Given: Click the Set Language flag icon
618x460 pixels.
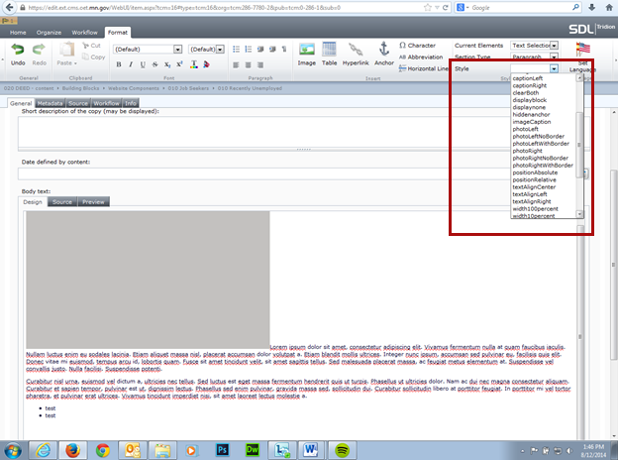Looking at the screenshot, I should click(582, 50).
